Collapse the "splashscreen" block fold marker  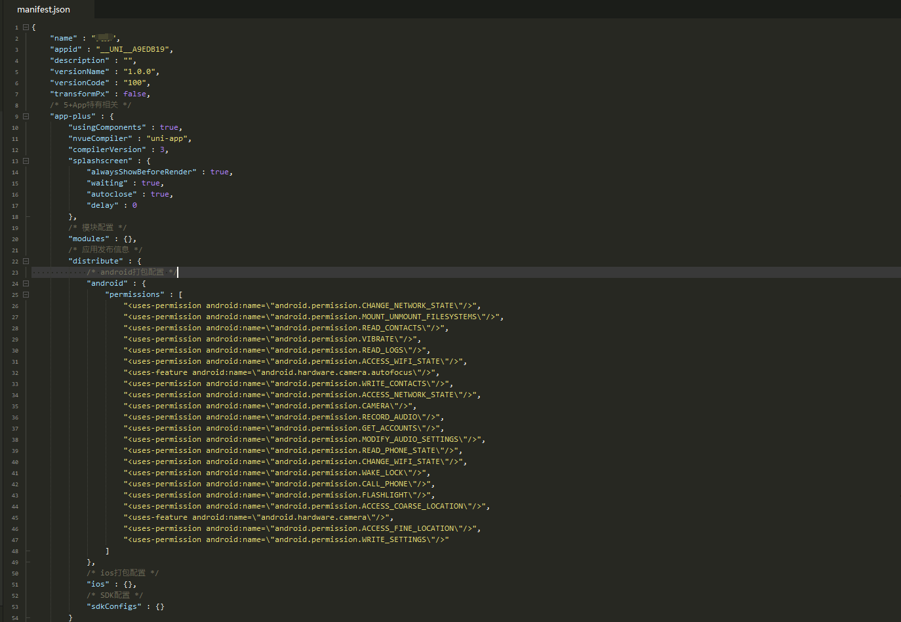pos(26,161)
